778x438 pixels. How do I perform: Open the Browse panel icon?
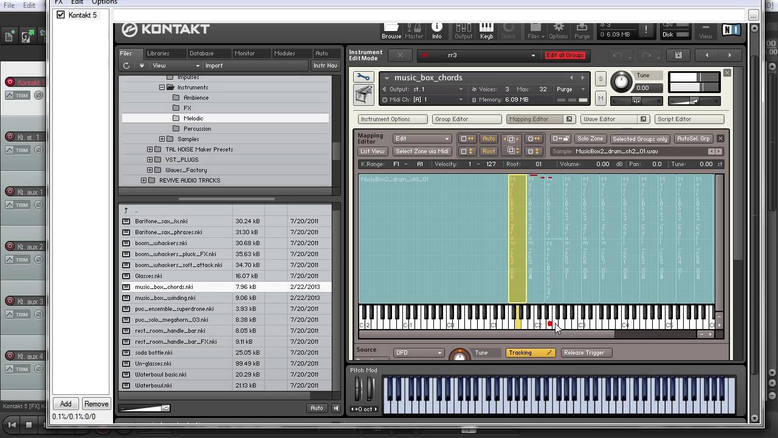tap(391, 30)
